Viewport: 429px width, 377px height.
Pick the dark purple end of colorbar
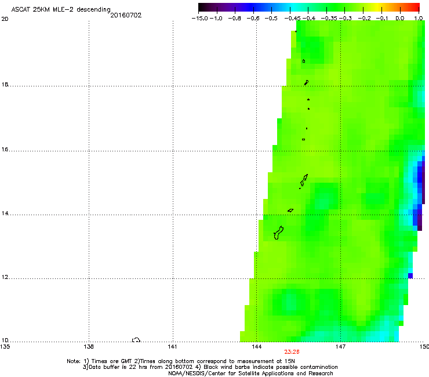204,7
